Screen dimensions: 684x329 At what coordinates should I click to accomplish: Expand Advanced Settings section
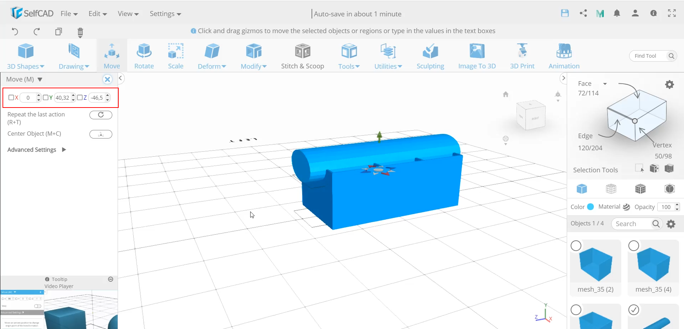[x=37, y=150]
